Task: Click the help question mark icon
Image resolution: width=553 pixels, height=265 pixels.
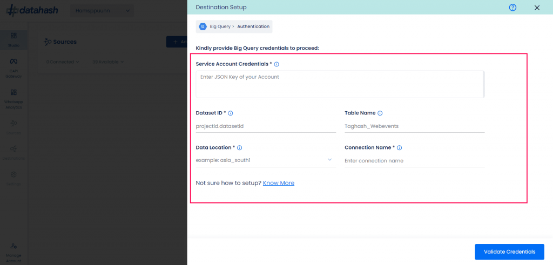Action: click(512, 8)
